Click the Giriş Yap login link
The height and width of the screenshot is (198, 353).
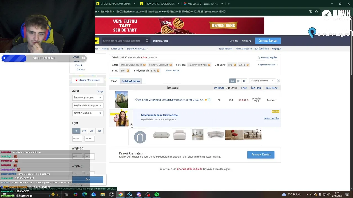click(234, 41)
